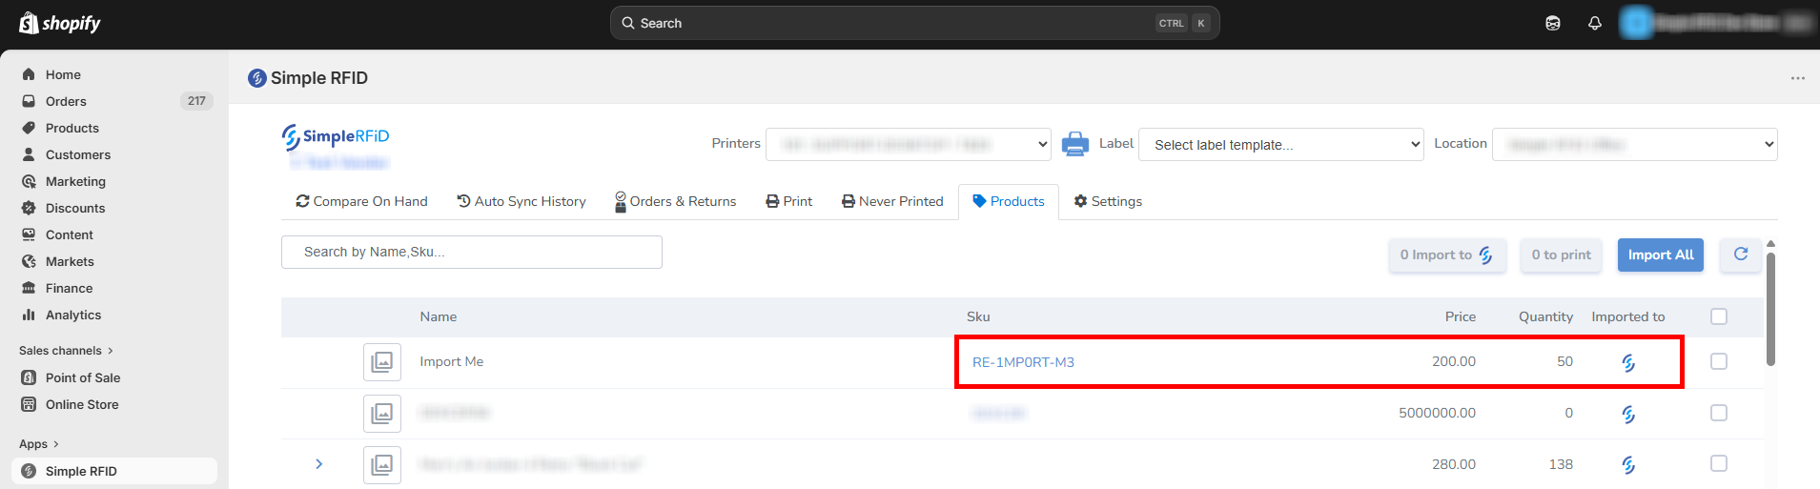1820x489 pixels.
Task: Check the checkbox in the 5000000.00 row
Action: tap(1719, 413)
